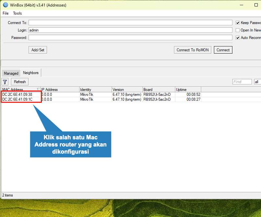Image resolution: width=261 pixels, height=217 pixels.
Task: Open the File menu
Action: [x=6, y=13]
